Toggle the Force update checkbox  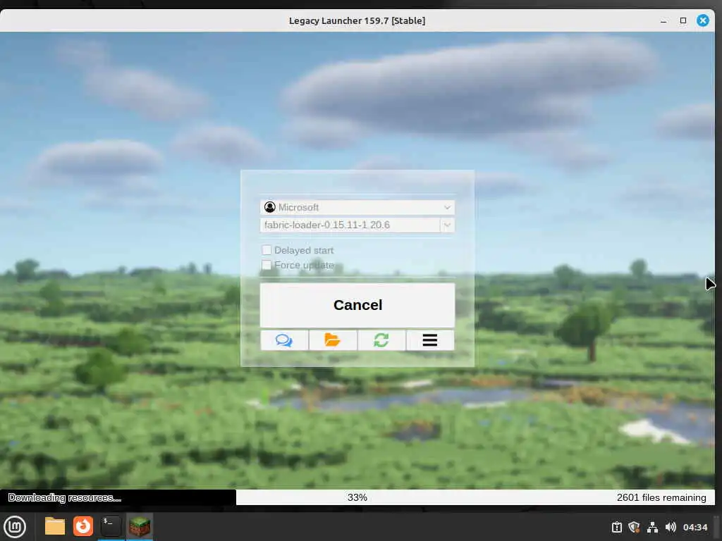[x=267, y=265]
